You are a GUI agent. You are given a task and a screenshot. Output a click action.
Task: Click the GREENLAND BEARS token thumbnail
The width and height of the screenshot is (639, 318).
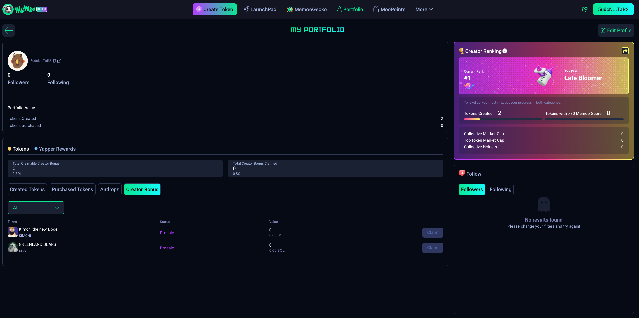12,247
